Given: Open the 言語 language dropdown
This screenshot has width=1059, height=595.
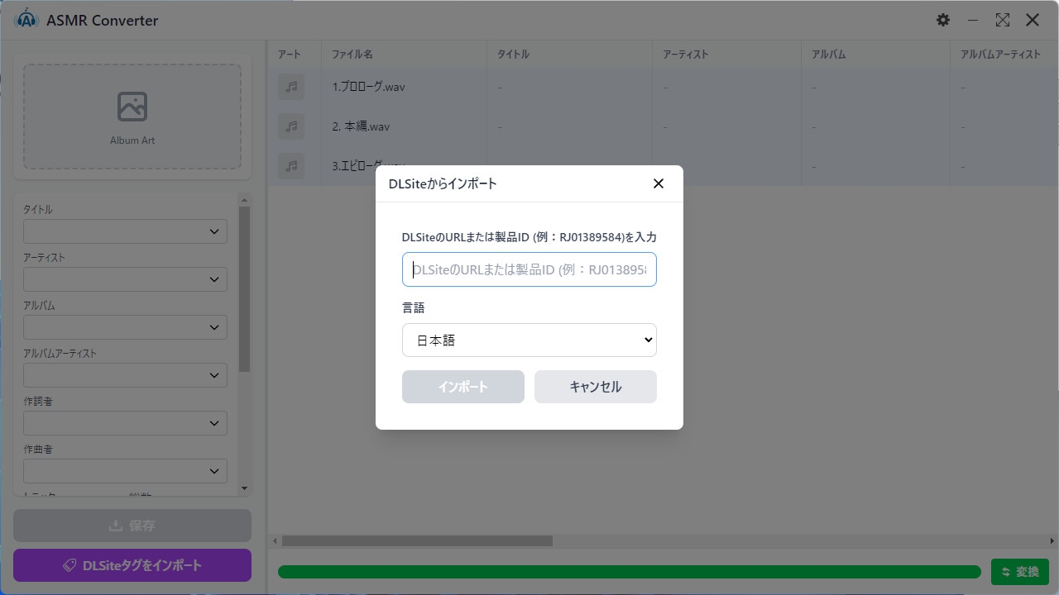Looking at the screenshot, I should (x=529, y=340).
